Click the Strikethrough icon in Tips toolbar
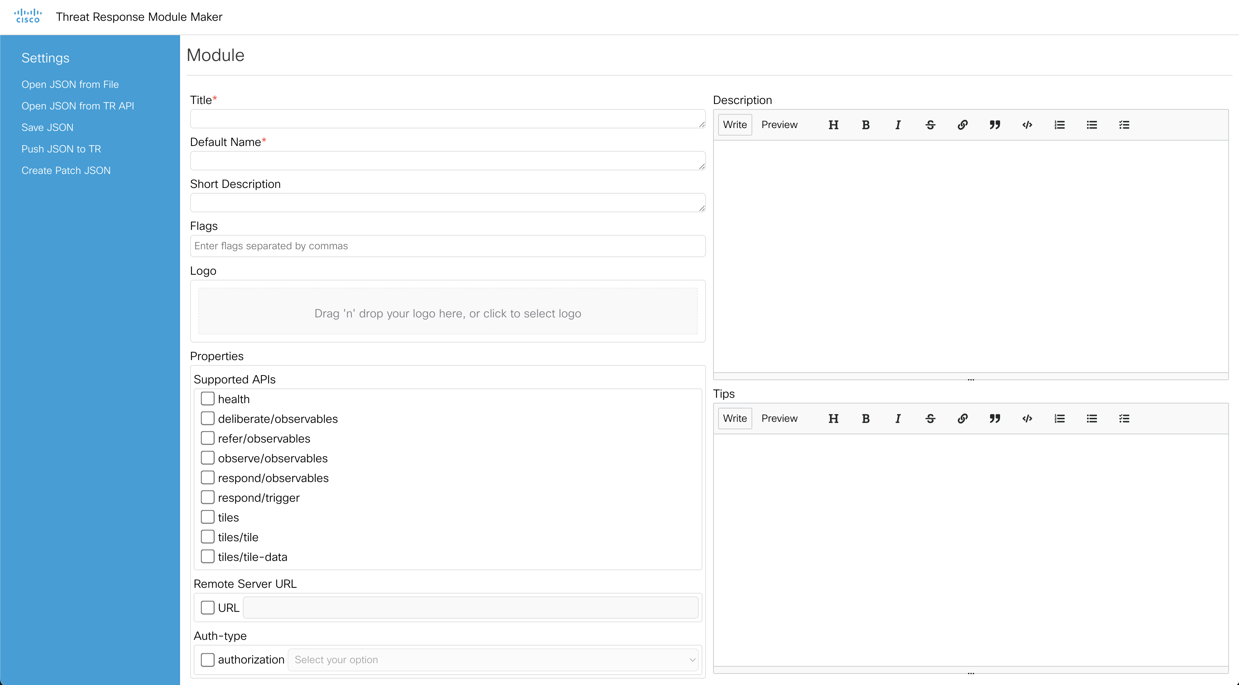 [x=930, y=419]
